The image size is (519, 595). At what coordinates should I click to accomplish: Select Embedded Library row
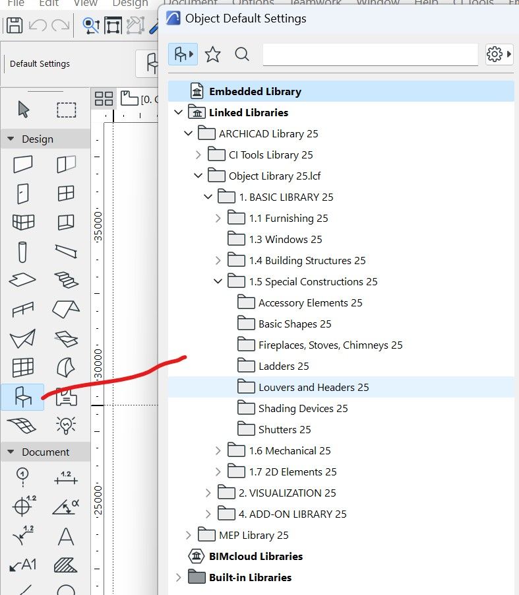[341, 91]
